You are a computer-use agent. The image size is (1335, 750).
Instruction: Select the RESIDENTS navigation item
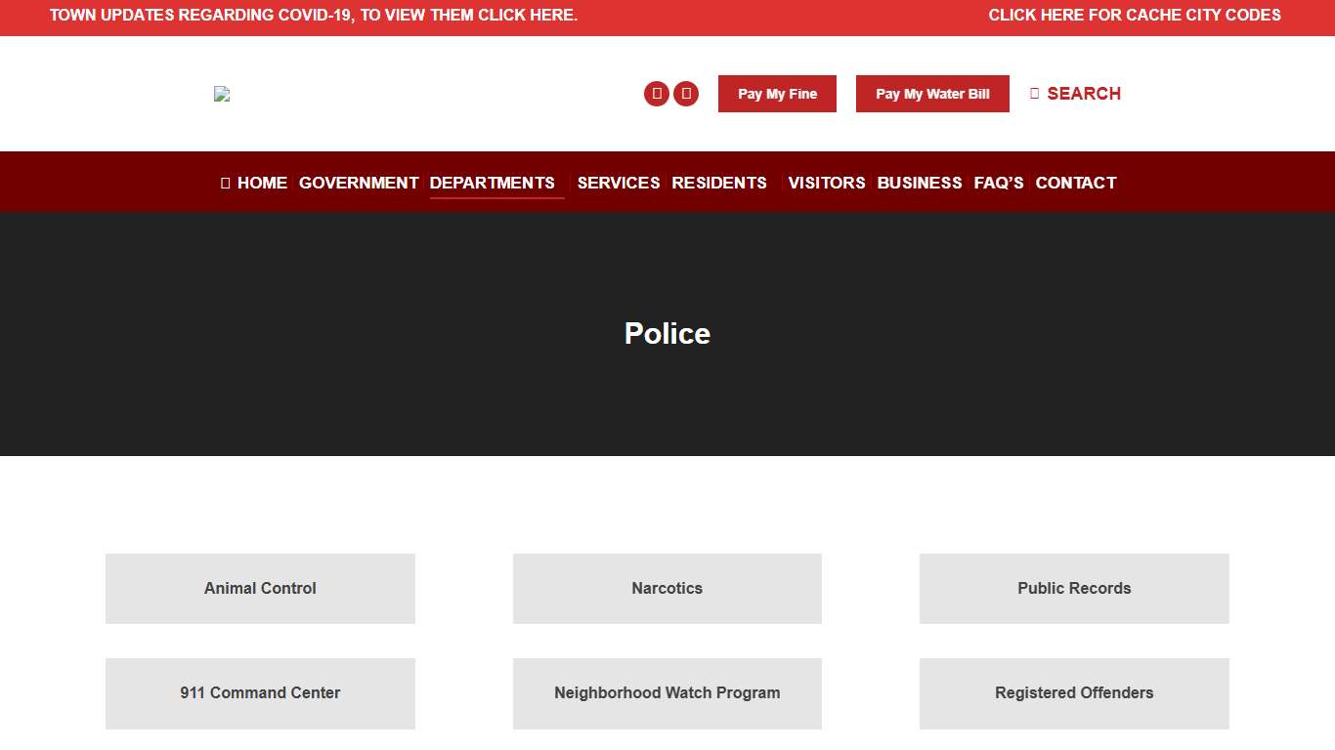[719, 183]
